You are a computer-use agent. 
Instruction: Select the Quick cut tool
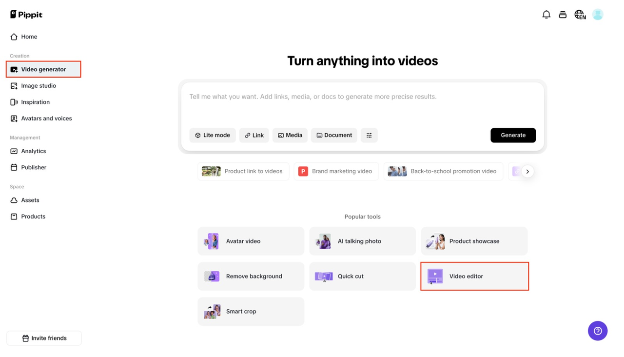[x=362, y=276]
